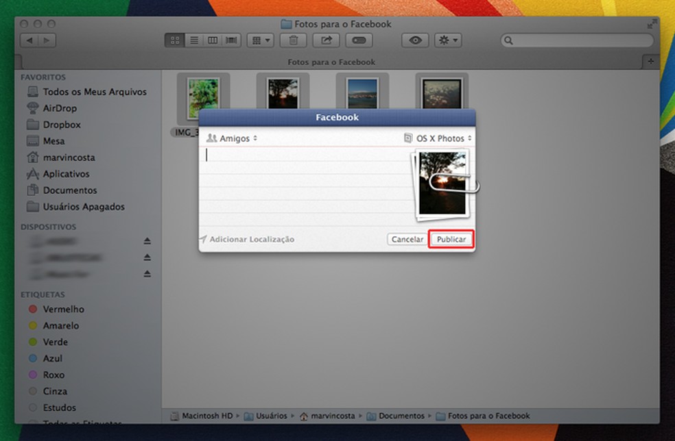Eject the second device in Dispositivos
The height and width of the screenshot is (441, 675).
[147, 257]
